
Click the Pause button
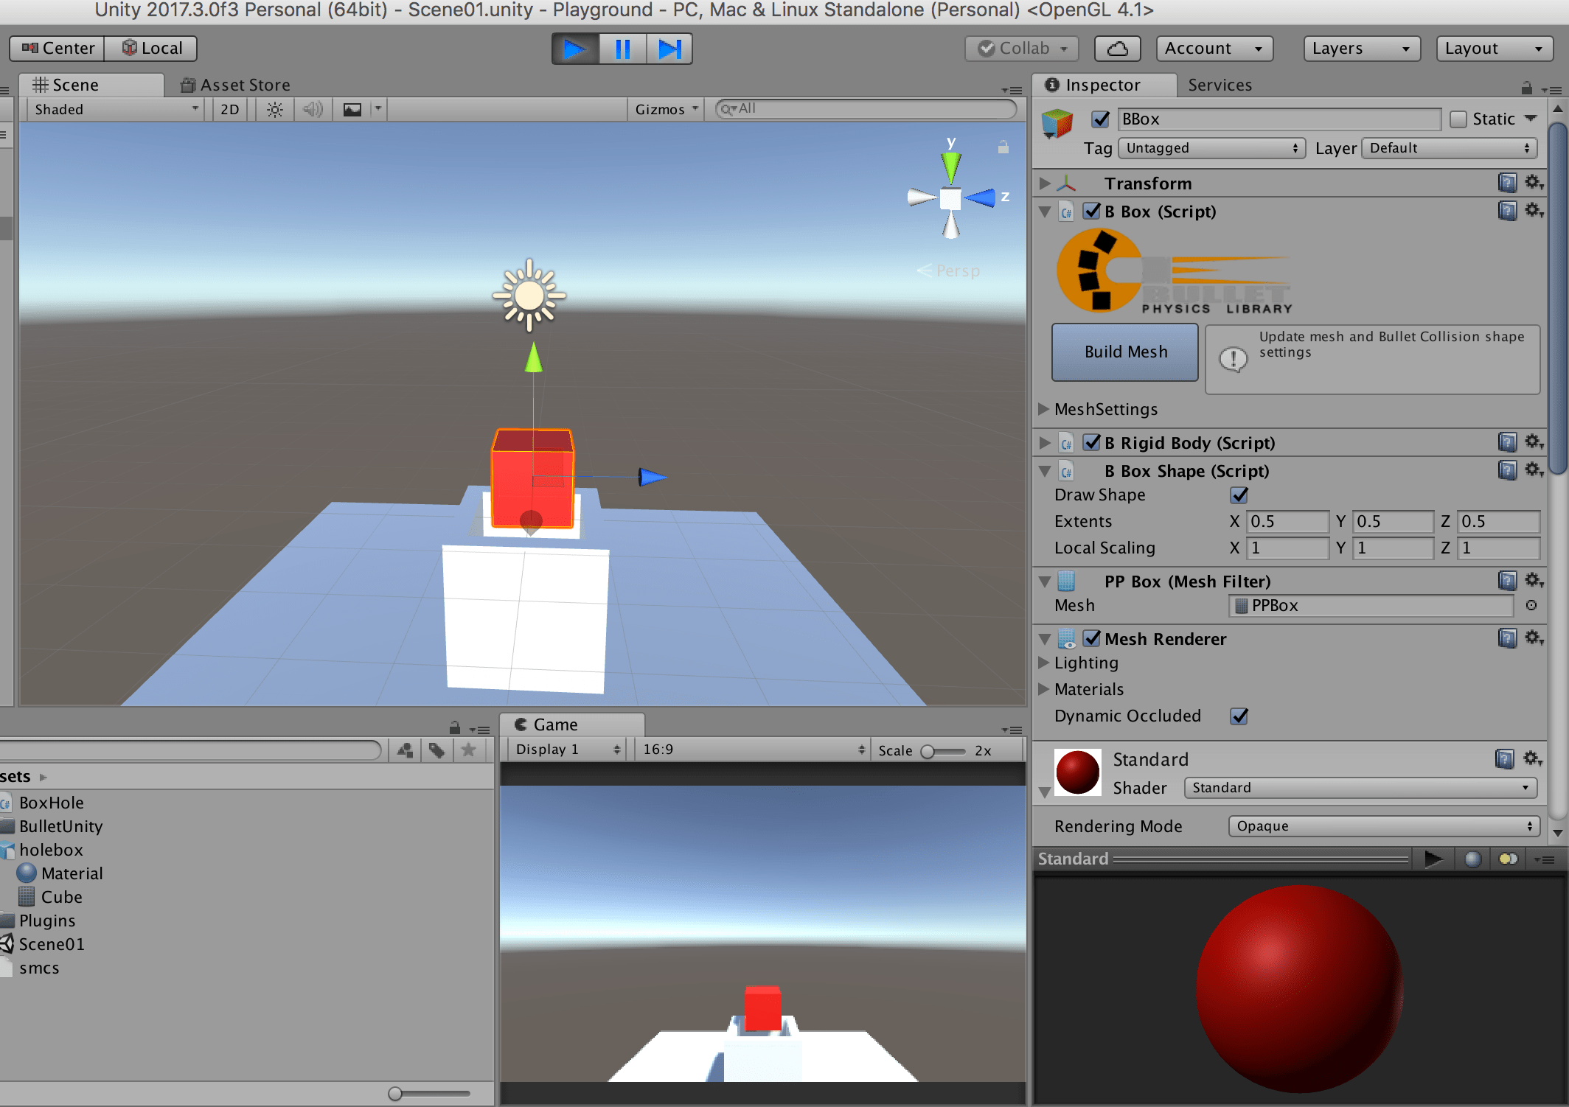(622, 49)
